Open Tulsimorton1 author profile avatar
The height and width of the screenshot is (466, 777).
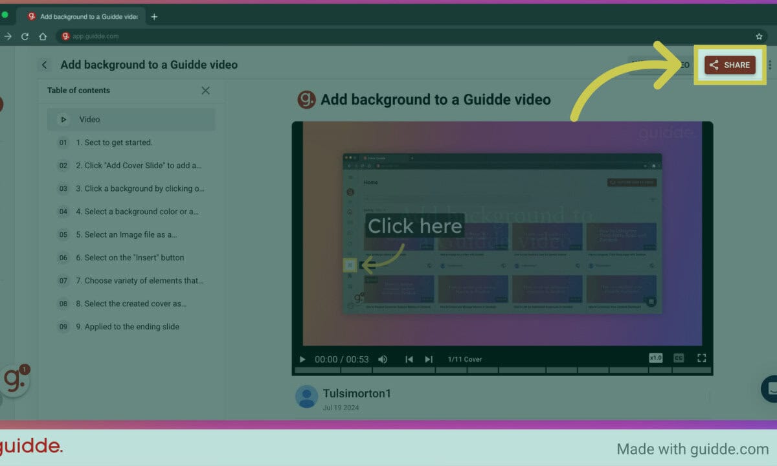tap(306, 397)
